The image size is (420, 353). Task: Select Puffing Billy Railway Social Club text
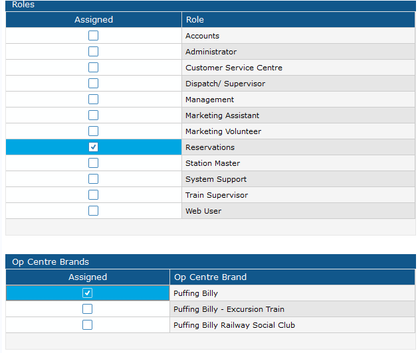tap(234, 325)
